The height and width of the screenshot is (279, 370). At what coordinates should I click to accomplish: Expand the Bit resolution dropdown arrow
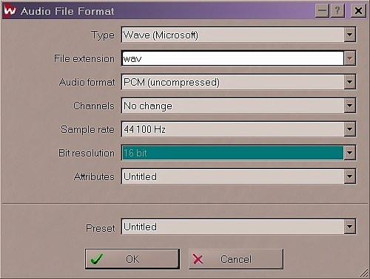pyautogui.click(x=349, y=153)
